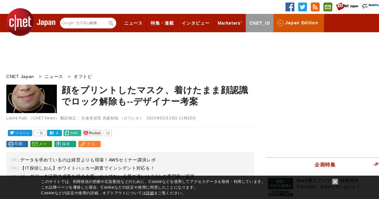Save article with the Pocket button
Viewport: 379px width, 199px height.
92,133
